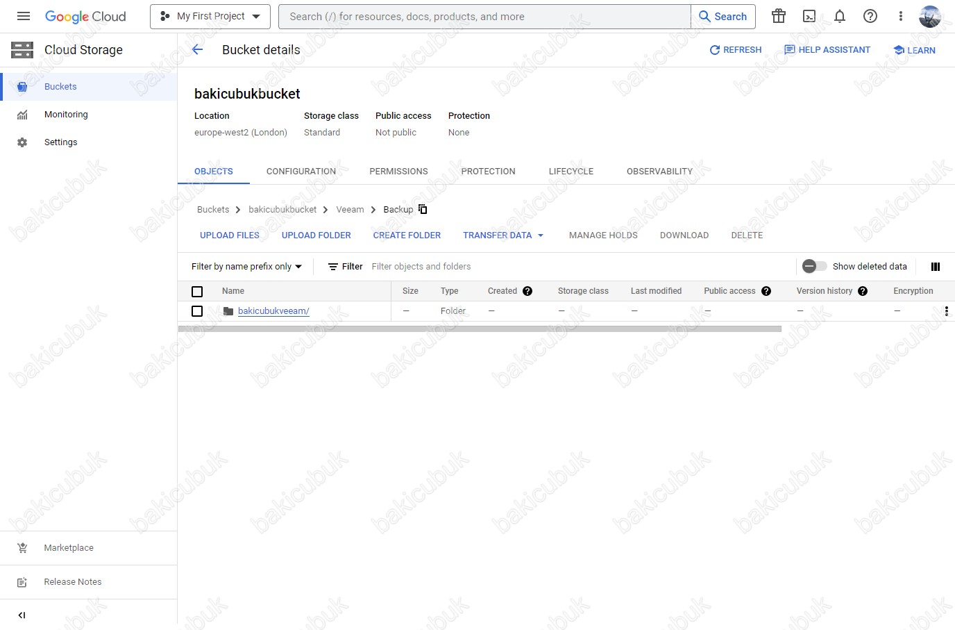Open more actions for bakicubukveeam row
The image size is (955, 630).
[947, 311]
